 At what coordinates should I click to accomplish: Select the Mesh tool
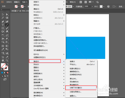click(x=3, y=46)
